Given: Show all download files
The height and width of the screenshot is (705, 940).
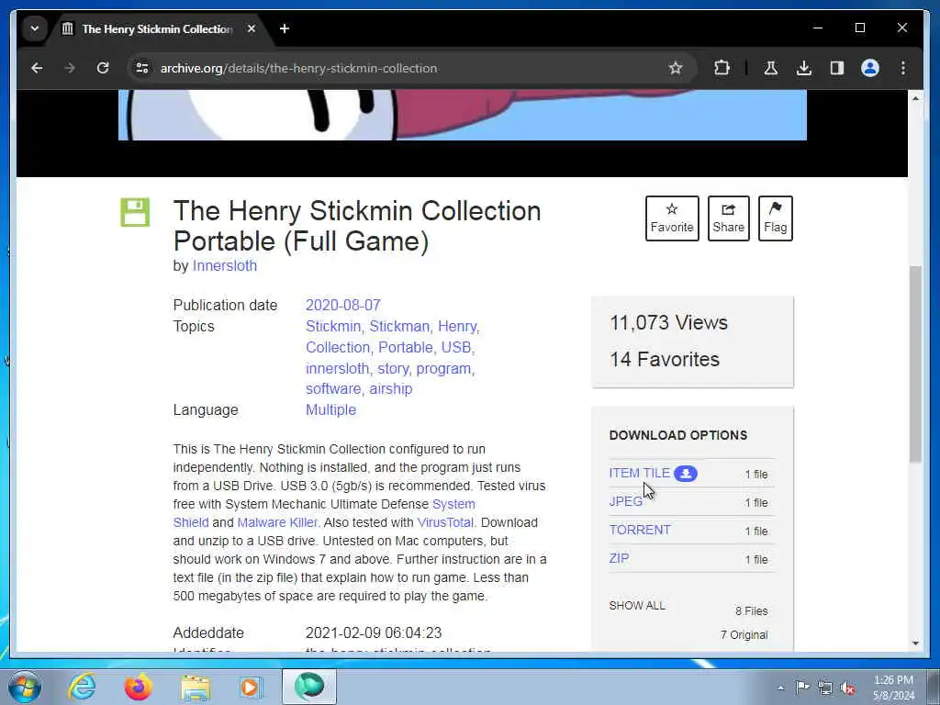Looking at the screenshot, I should [x=637, y=606].
